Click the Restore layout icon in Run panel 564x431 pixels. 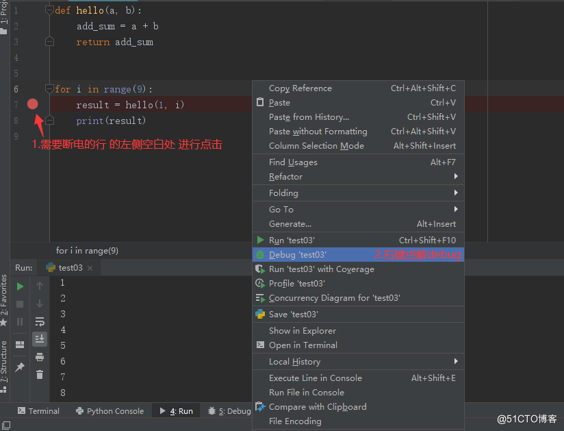[20, 345]
